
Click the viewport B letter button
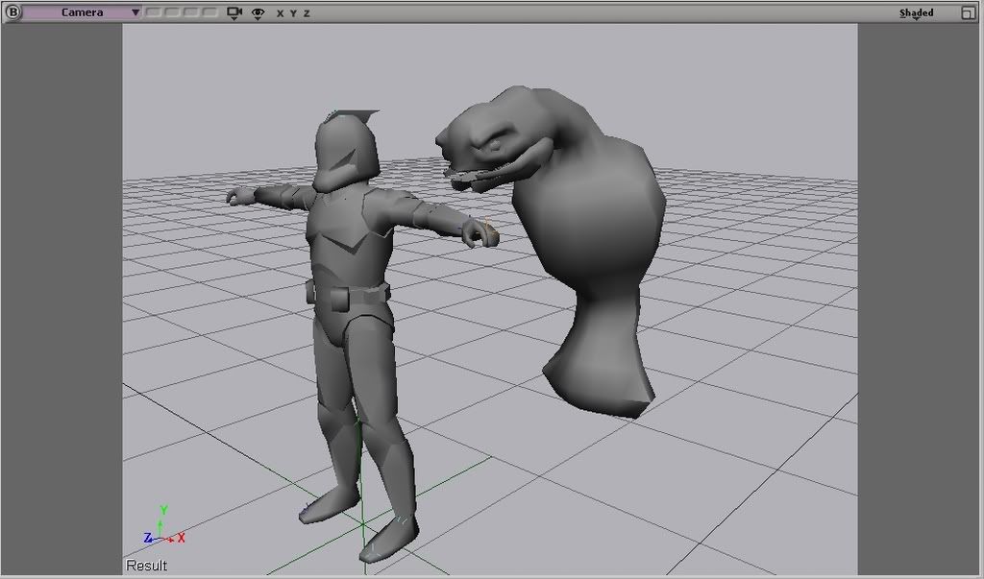pos(12,12)
